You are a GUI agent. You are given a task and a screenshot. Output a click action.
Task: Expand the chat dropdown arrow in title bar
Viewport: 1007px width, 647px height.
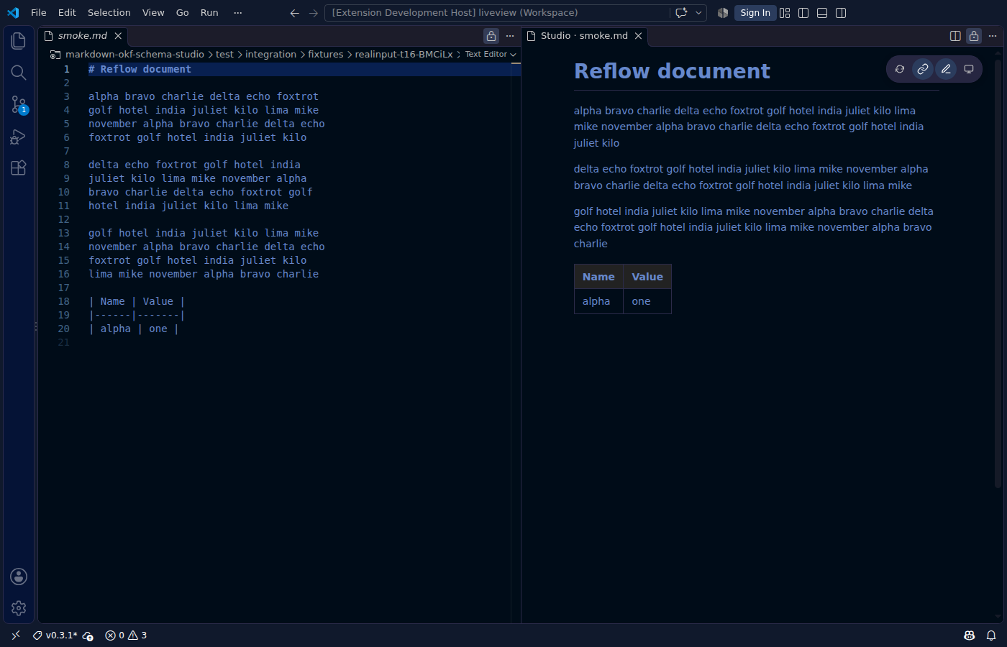click(698, 13)
